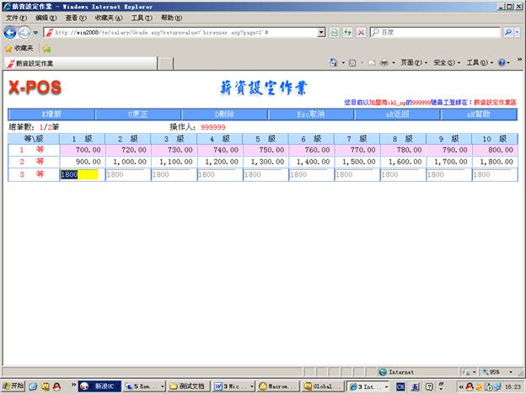Click the refresh page icon
The image size is (526, 394).
347,32
